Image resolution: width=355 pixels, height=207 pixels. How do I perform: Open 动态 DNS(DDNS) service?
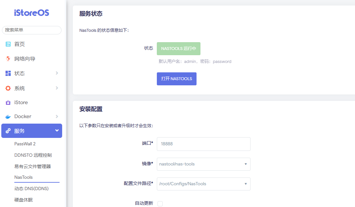point(32,189)
